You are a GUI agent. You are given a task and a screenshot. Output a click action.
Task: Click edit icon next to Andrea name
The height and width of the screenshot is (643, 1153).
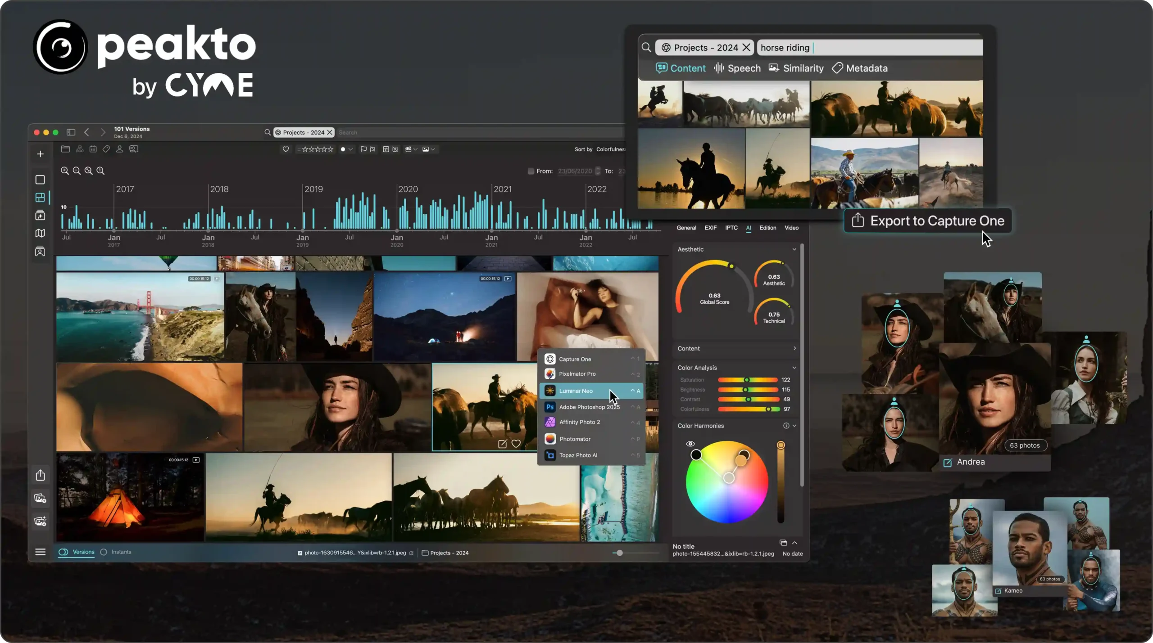point(948,463)
